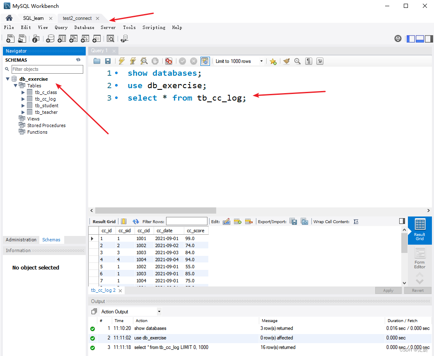Screen dimensions: 434x356
Task: Toggle left sidebar panel visibility
Action: point(411,39)
